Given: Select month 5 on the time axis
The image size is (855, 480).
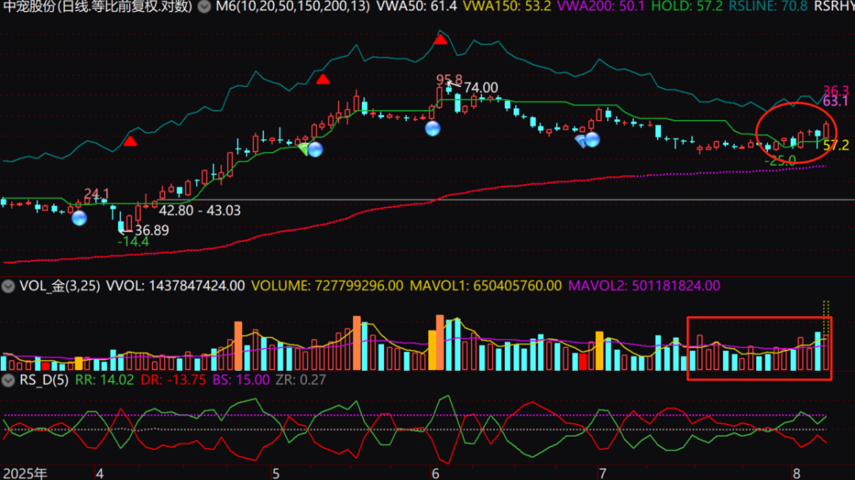Looking at the screenshot, I should click(x=276, y=473).
